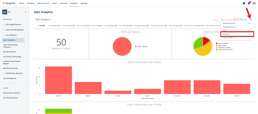Click the Source is any value filter
This screenshot has width=258, height=114.
126,26
